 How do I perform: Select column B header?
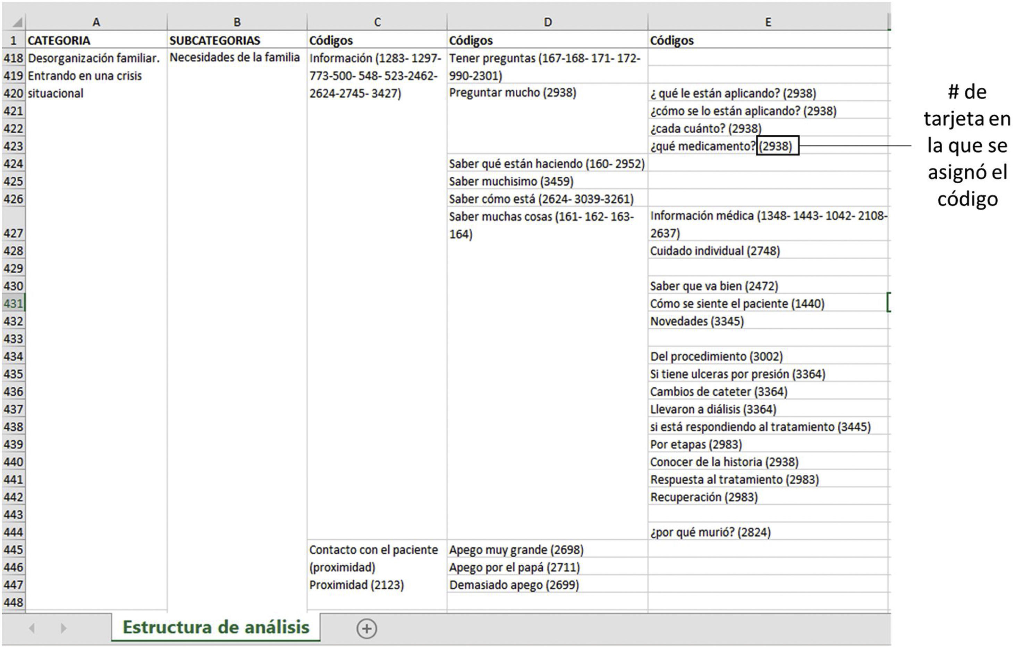tap(237, 22)
